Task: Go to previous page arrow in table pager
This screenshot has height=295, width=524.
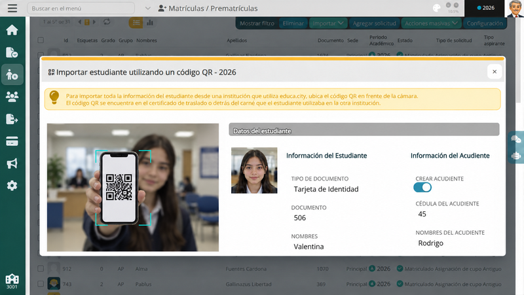Action: (x=79, y=22)
